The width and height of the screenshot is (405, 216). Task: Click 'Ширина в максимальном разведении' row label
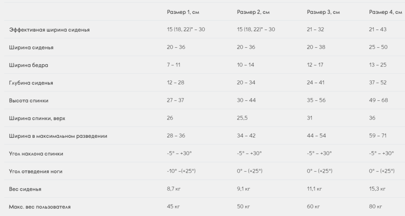pos(58,136)
